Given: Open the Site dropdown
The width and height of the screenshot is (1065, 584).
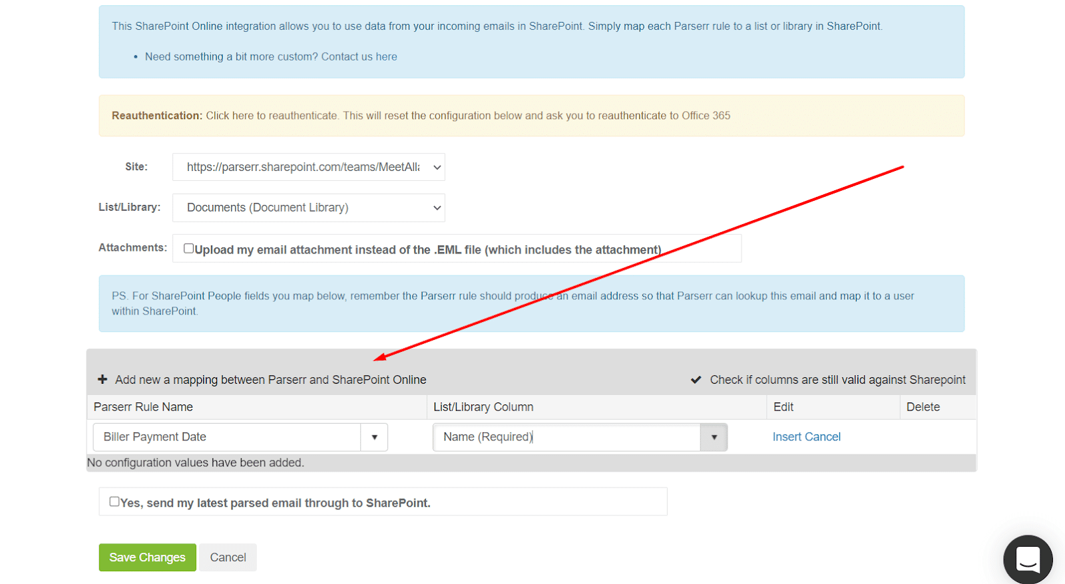Looking at the screenshot, I should coord(309,167).
